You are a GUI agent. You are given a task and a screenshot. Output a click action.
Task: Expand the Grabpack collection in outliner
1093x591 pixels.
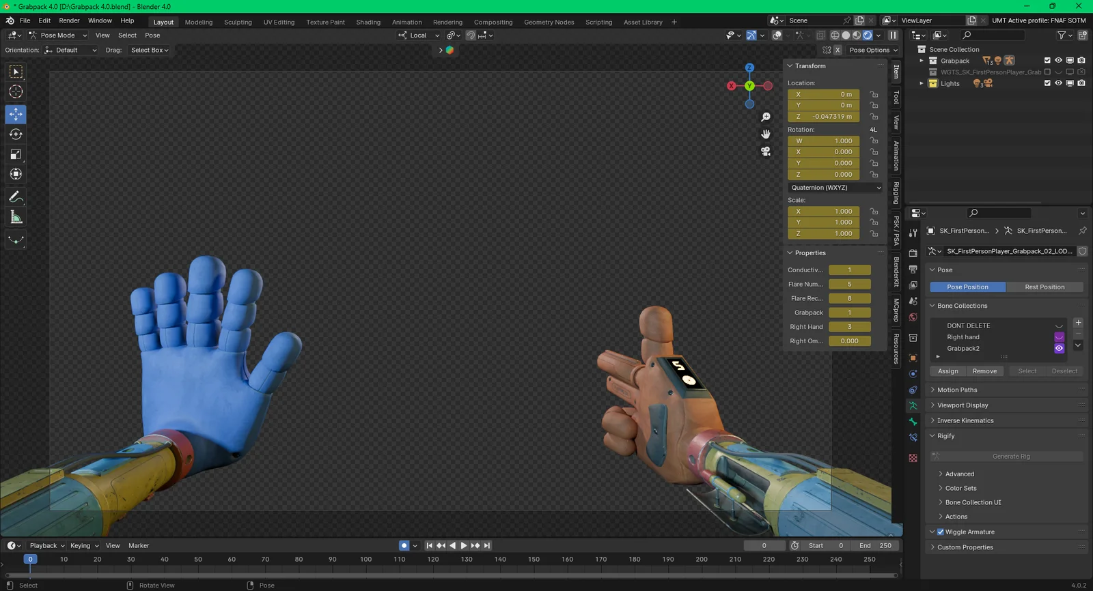click(x=922, y=61)
